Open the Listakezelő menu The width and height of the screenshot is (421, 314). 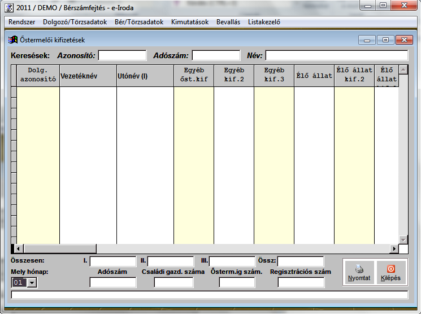[264, 22]
